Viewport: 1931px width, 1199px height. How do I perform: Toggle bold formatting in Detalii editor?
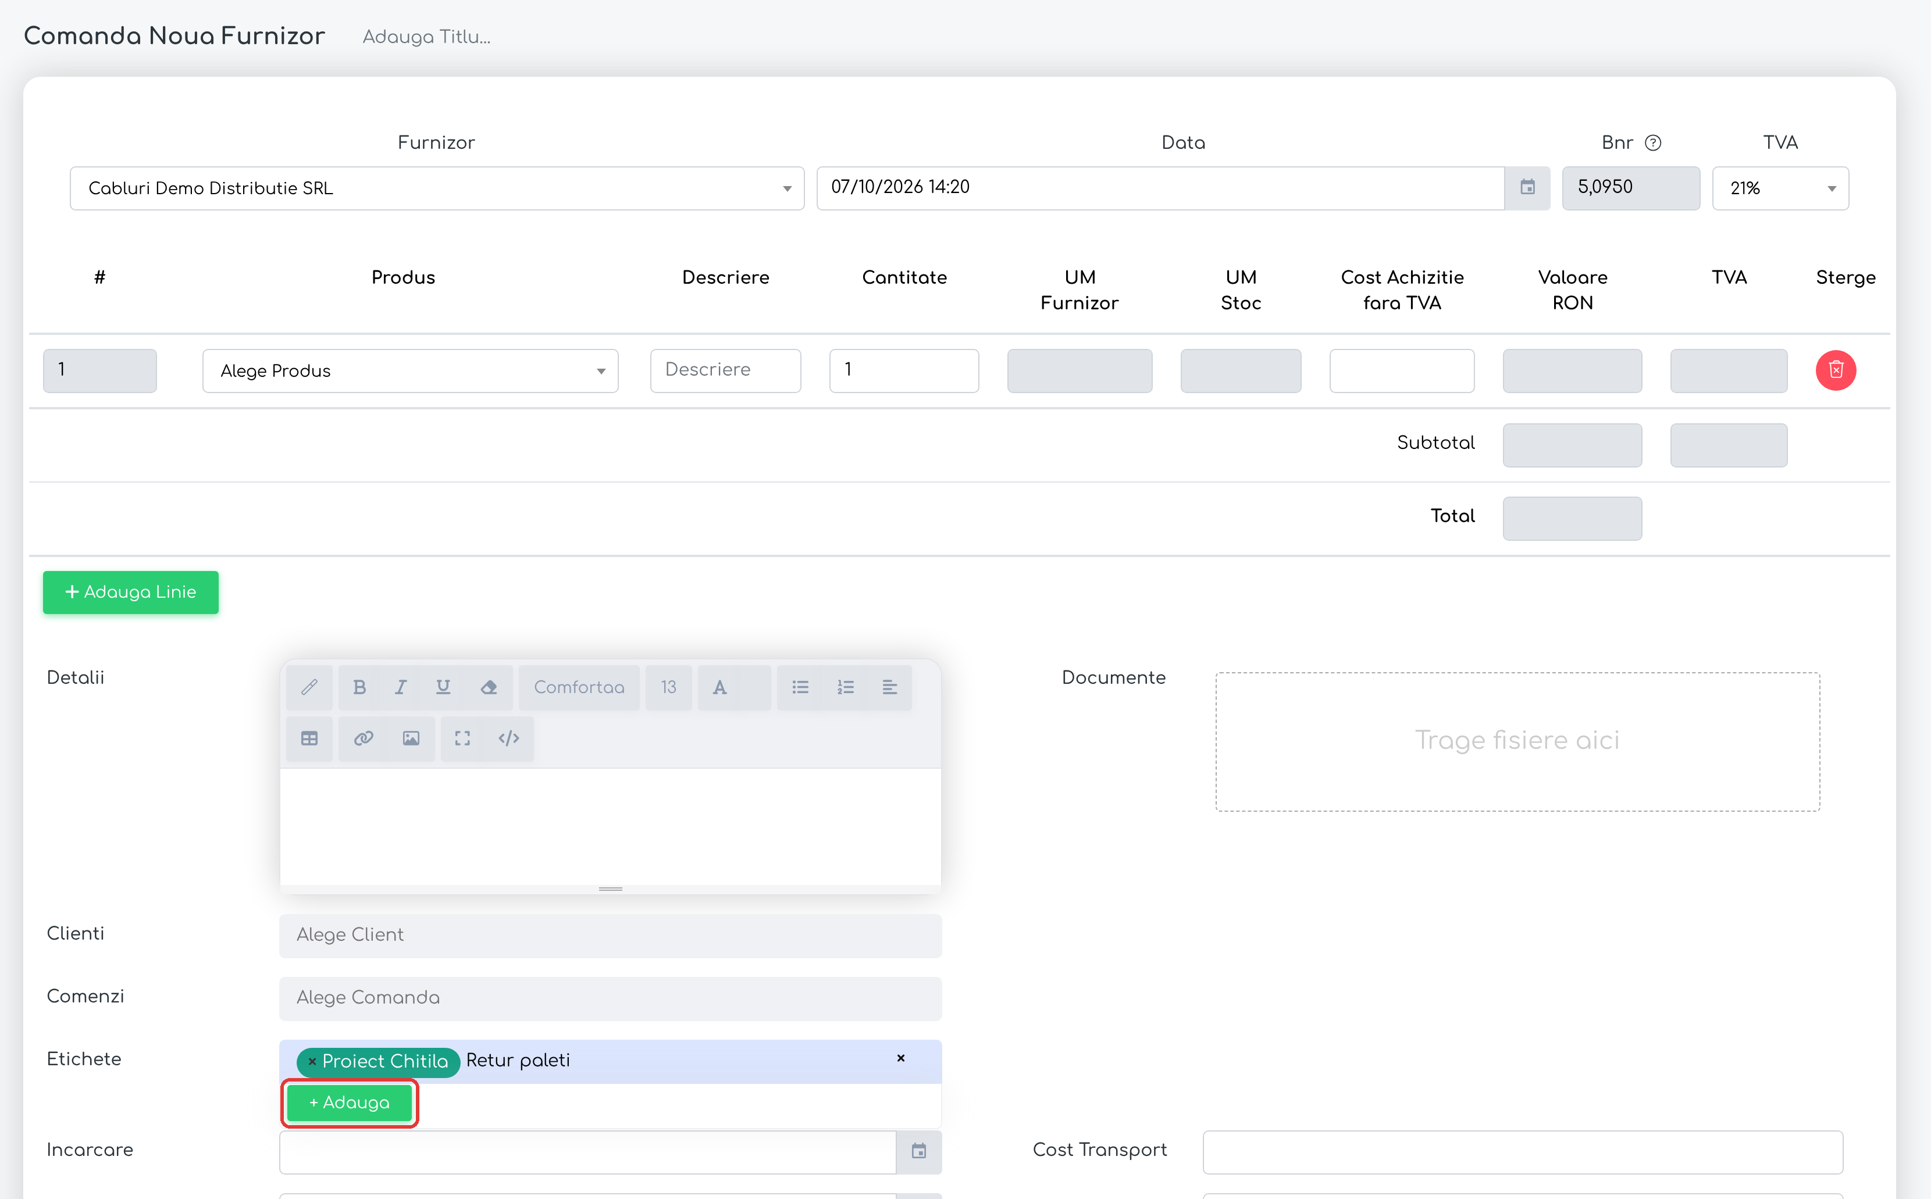coord(359,687)
